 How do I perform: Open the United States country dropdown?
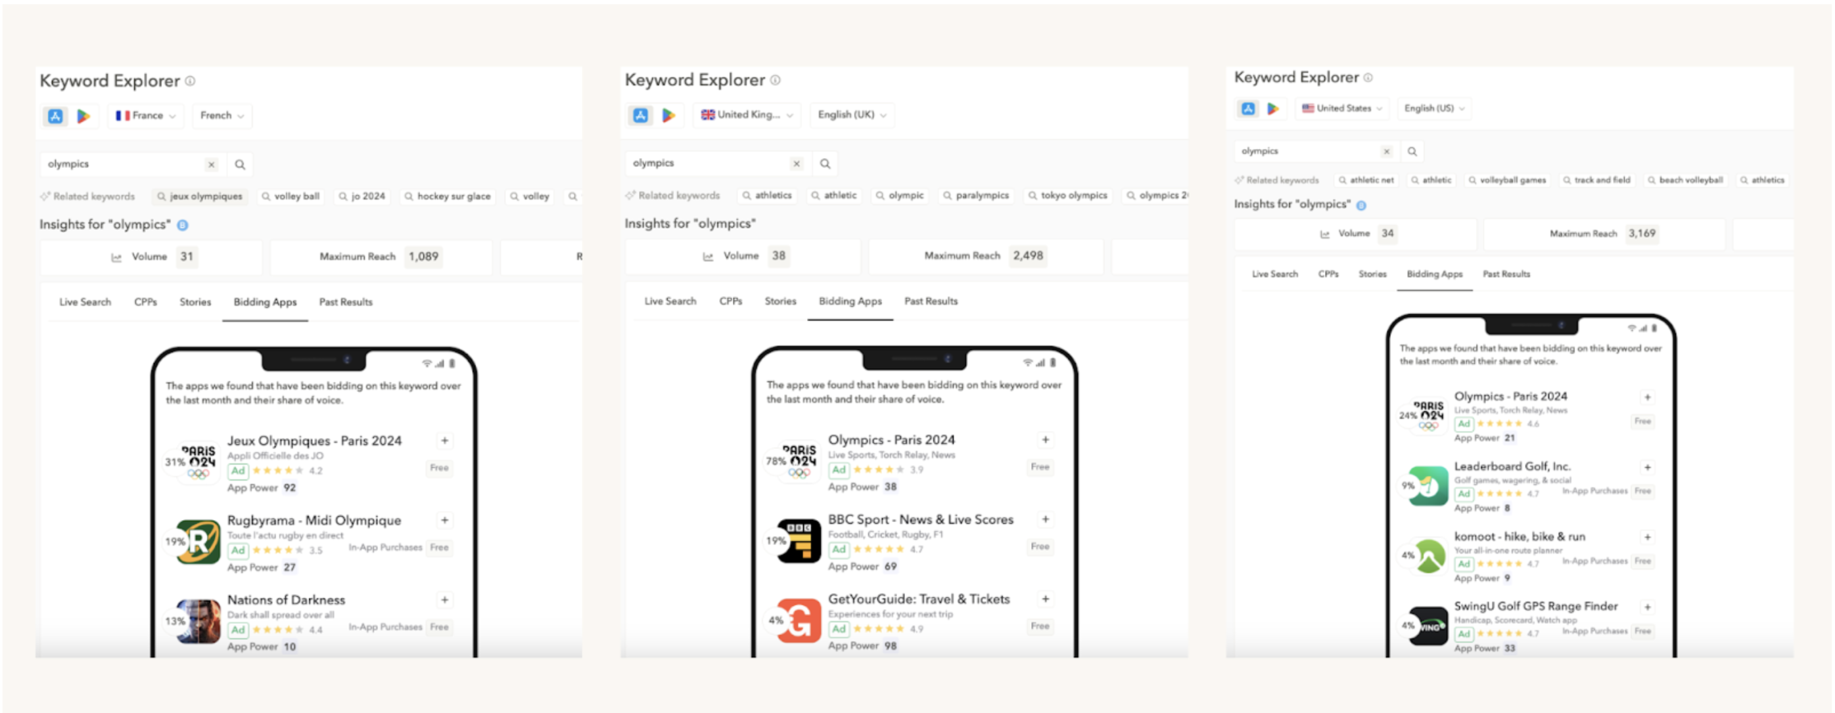(1341, 109)
